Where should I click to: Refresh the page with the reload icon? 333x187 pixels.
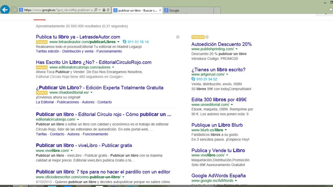point(108,10)
